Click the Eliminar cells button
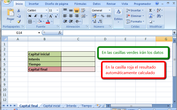 click(135, 16)
